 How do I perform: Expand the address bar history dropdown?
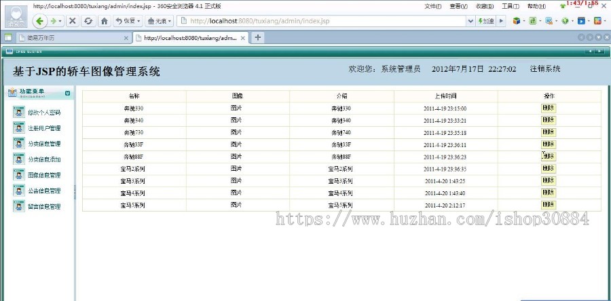470,21
